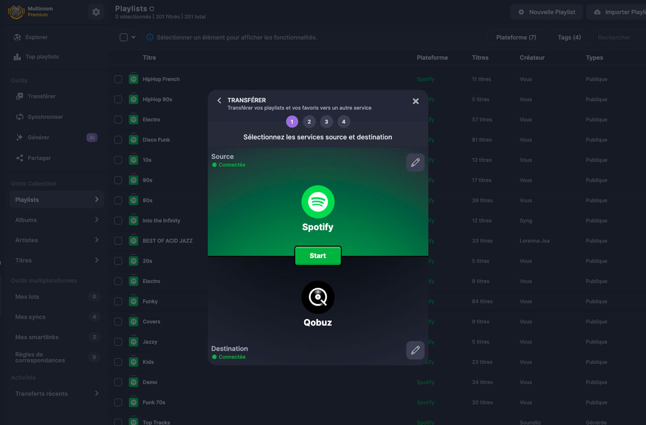Check the Into the Infinity checkbox
Image resolution: width=646 pixels, height=425 pixels.
[118, 221]
